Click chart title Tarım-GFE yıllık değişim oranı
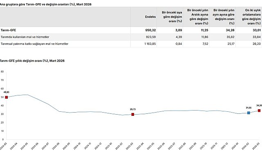The height and width of the screenshot is (155, 262). 32,61
